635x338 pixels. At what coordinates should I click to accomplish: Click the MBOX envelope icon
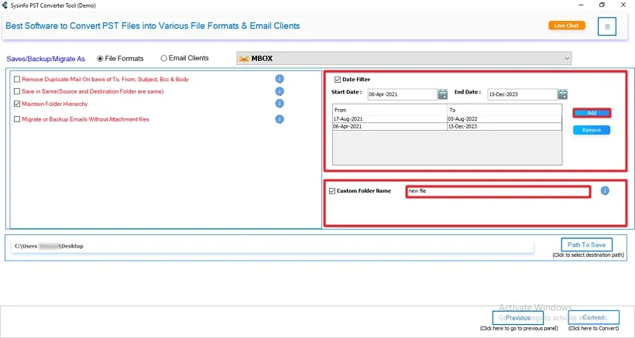tap(243, 59)
